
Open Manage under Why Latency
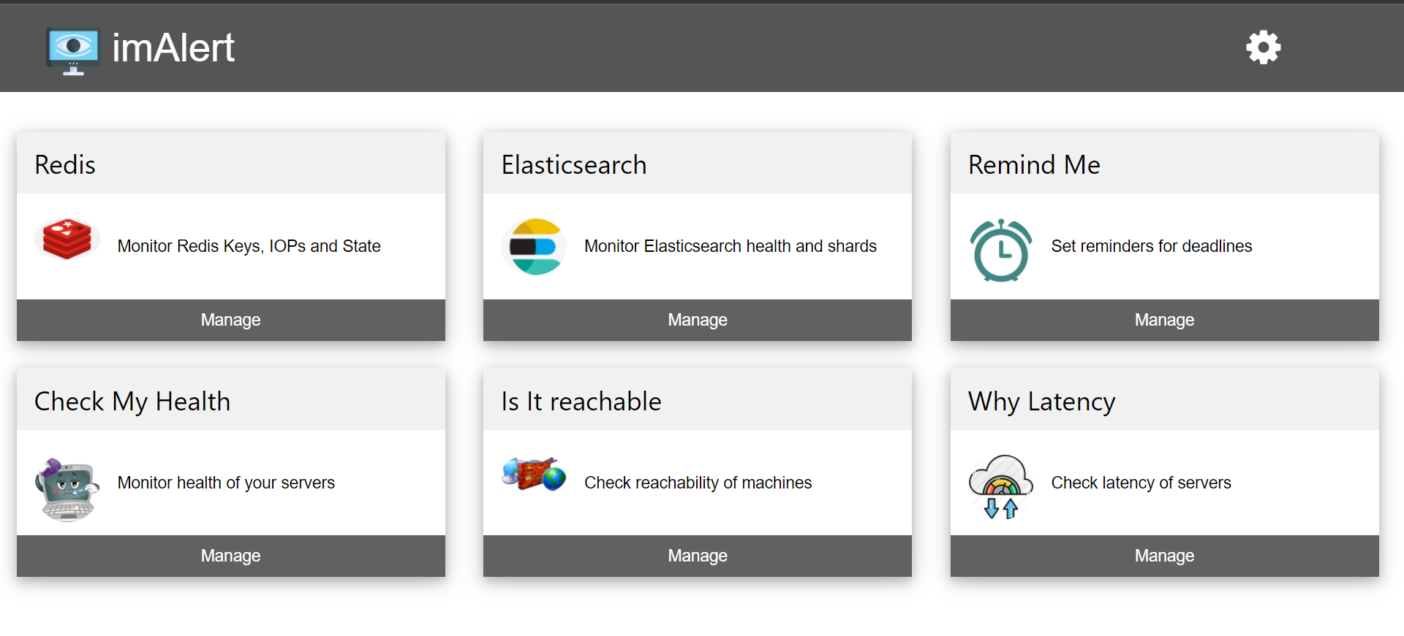(1165, 556)
